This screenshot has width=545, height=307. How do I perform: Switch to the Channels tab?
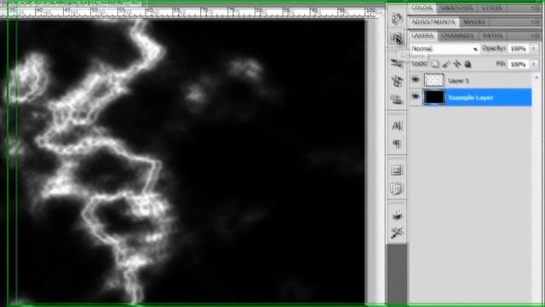click(x=457, y=36)
